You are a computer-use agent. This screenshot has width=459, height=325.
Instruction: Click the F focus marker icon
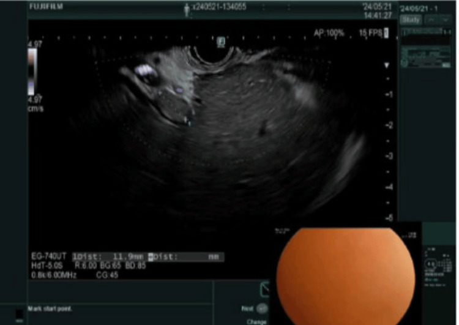[x=221, y=42]
